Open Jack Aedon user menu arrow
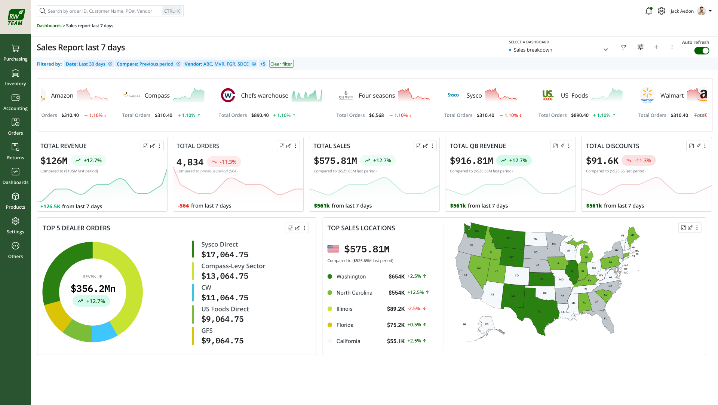 [x=710, y=11]
